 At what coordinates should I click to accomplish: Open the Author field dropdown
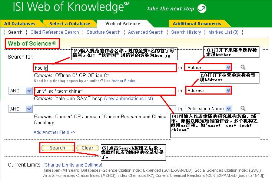[208, 68]
